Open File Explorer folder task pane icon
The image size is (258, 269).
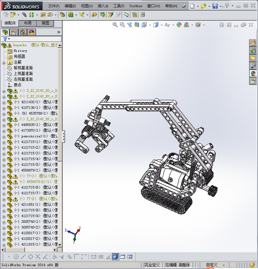pos(253,58)
